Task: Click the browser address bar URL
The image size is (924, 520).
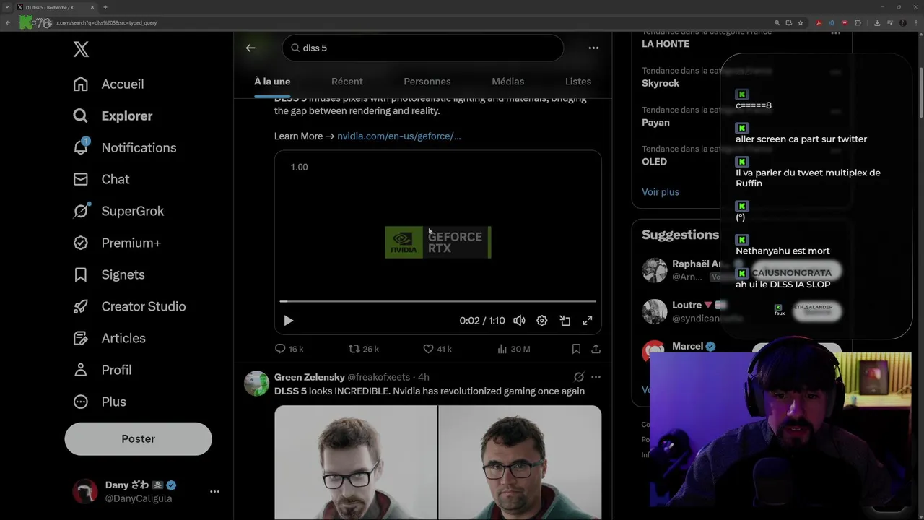Action: [x=107, y=22]
